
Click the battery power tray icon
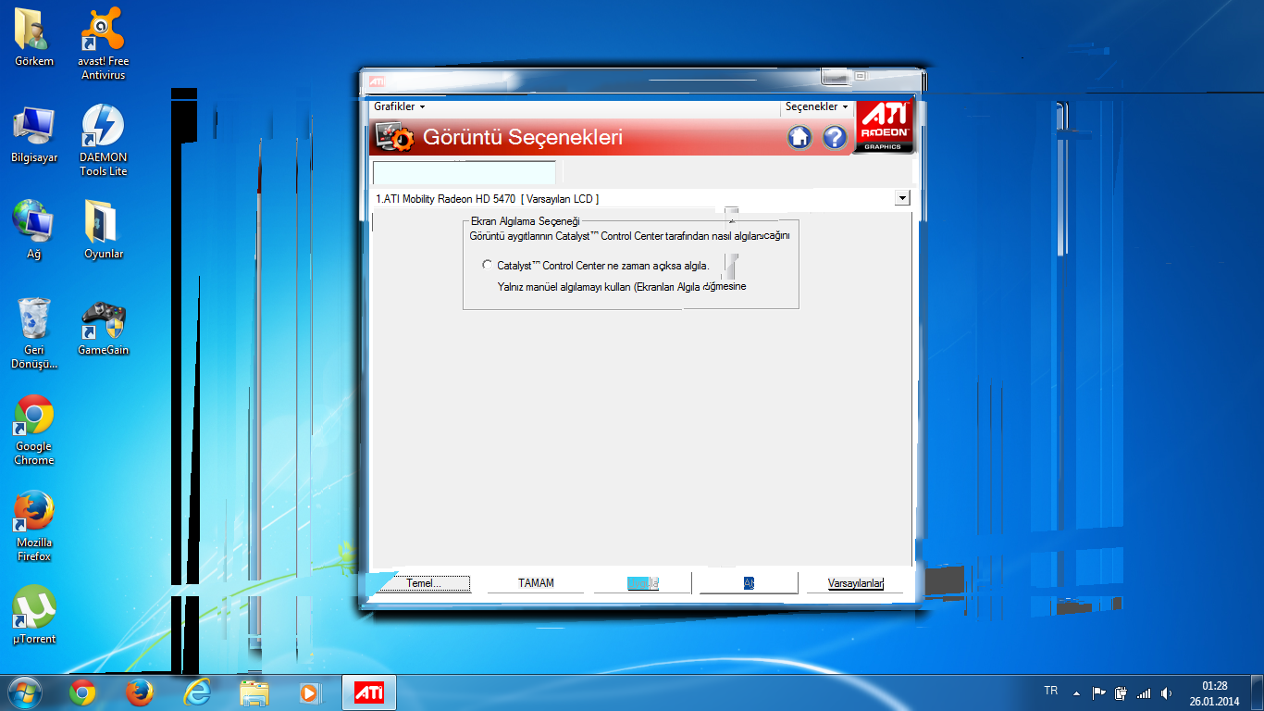point(1121,692)
